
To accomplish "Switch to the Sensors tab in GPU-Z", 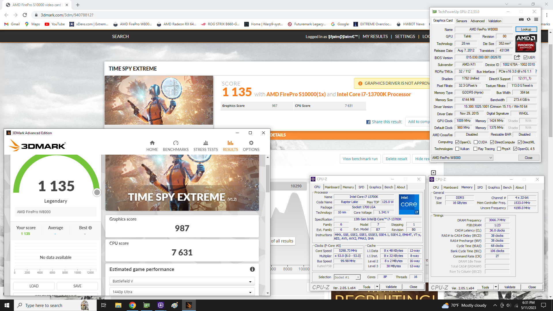I will 461,21.
